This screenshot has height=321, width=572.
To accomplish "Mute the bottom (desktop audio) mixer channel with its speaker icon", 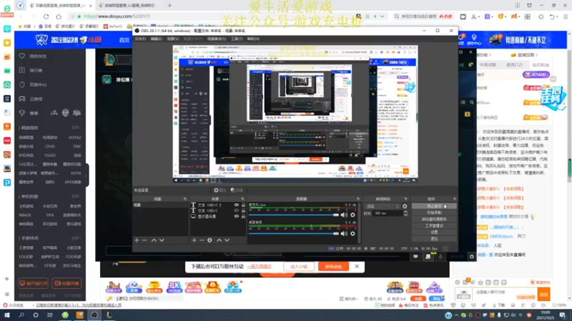I will tap(344, 234).
